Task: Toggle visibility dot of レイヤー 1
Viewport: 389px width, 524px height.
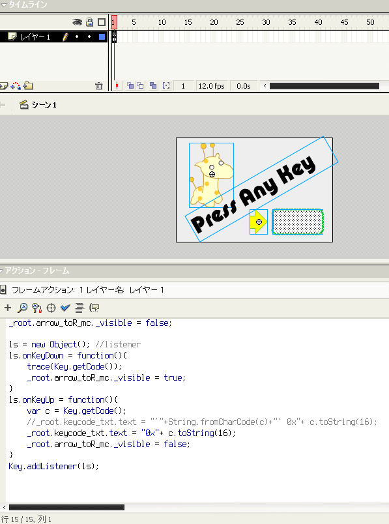Action: coord(77,36)
